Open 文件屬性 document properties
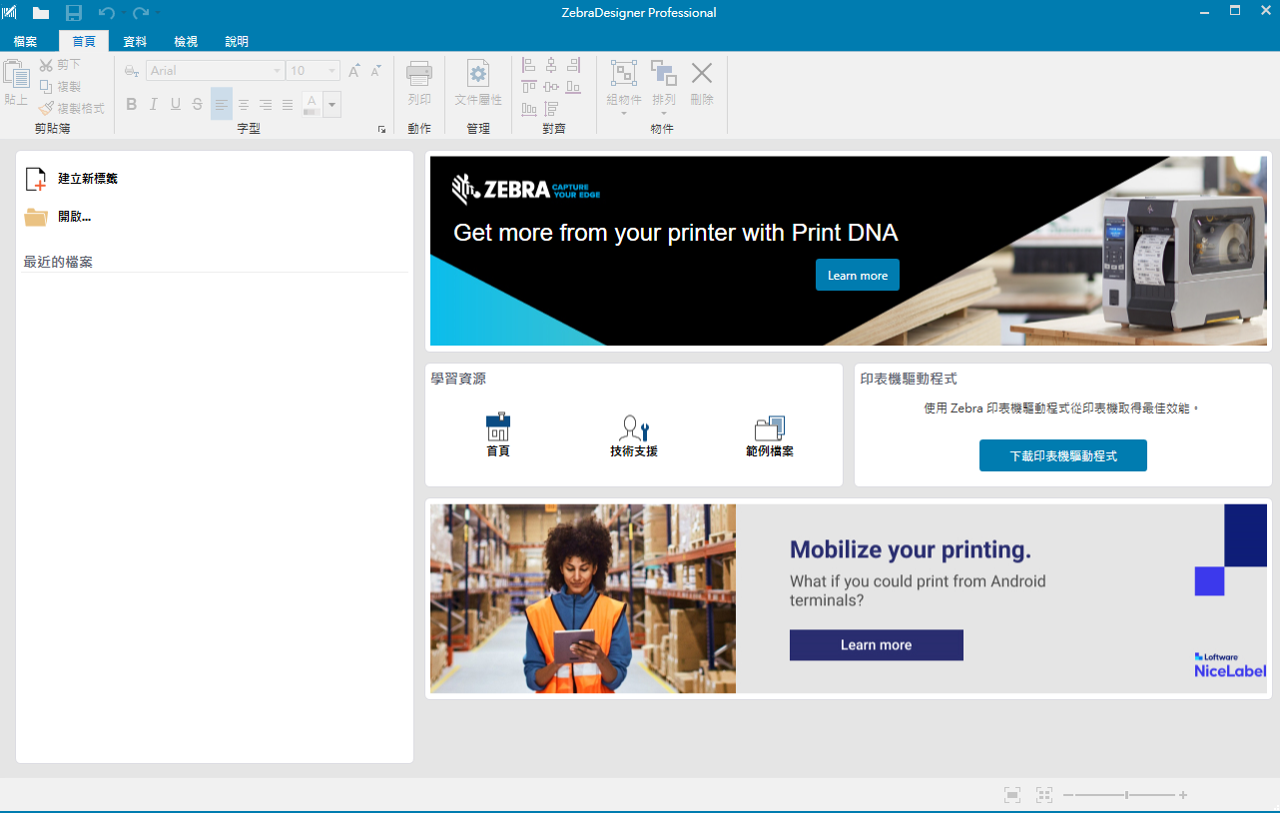 click(478, 74)
